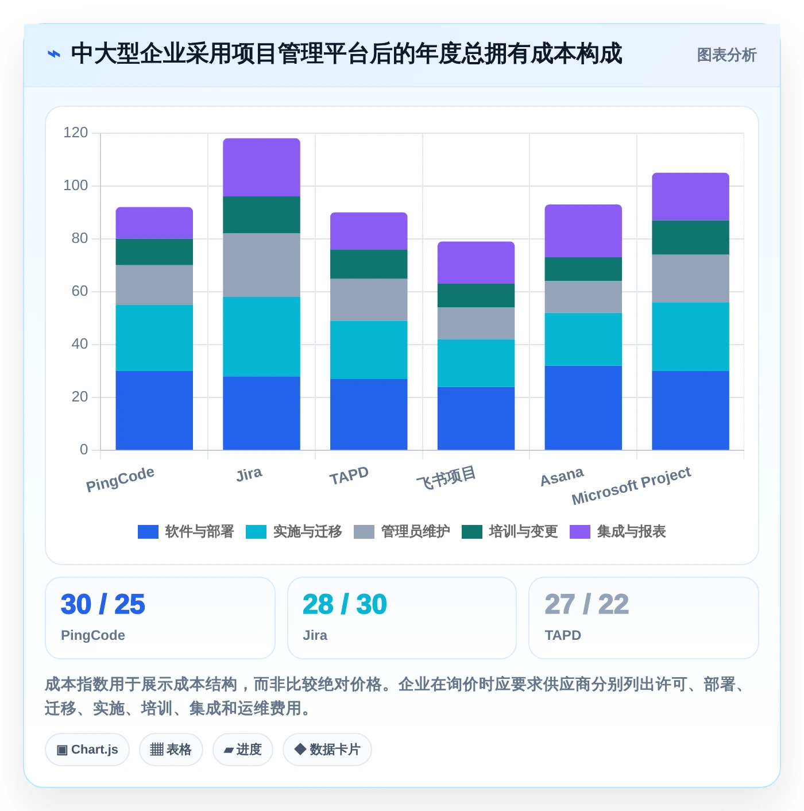Open the Jira 28 / 30 data card

[x=402, y=618]
